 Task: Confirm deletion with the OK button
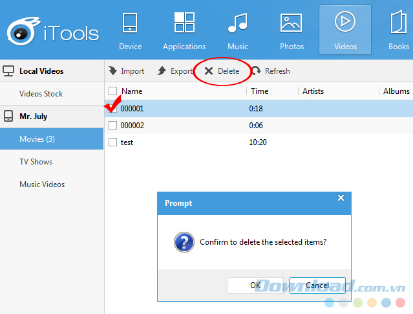pos(255,286)
